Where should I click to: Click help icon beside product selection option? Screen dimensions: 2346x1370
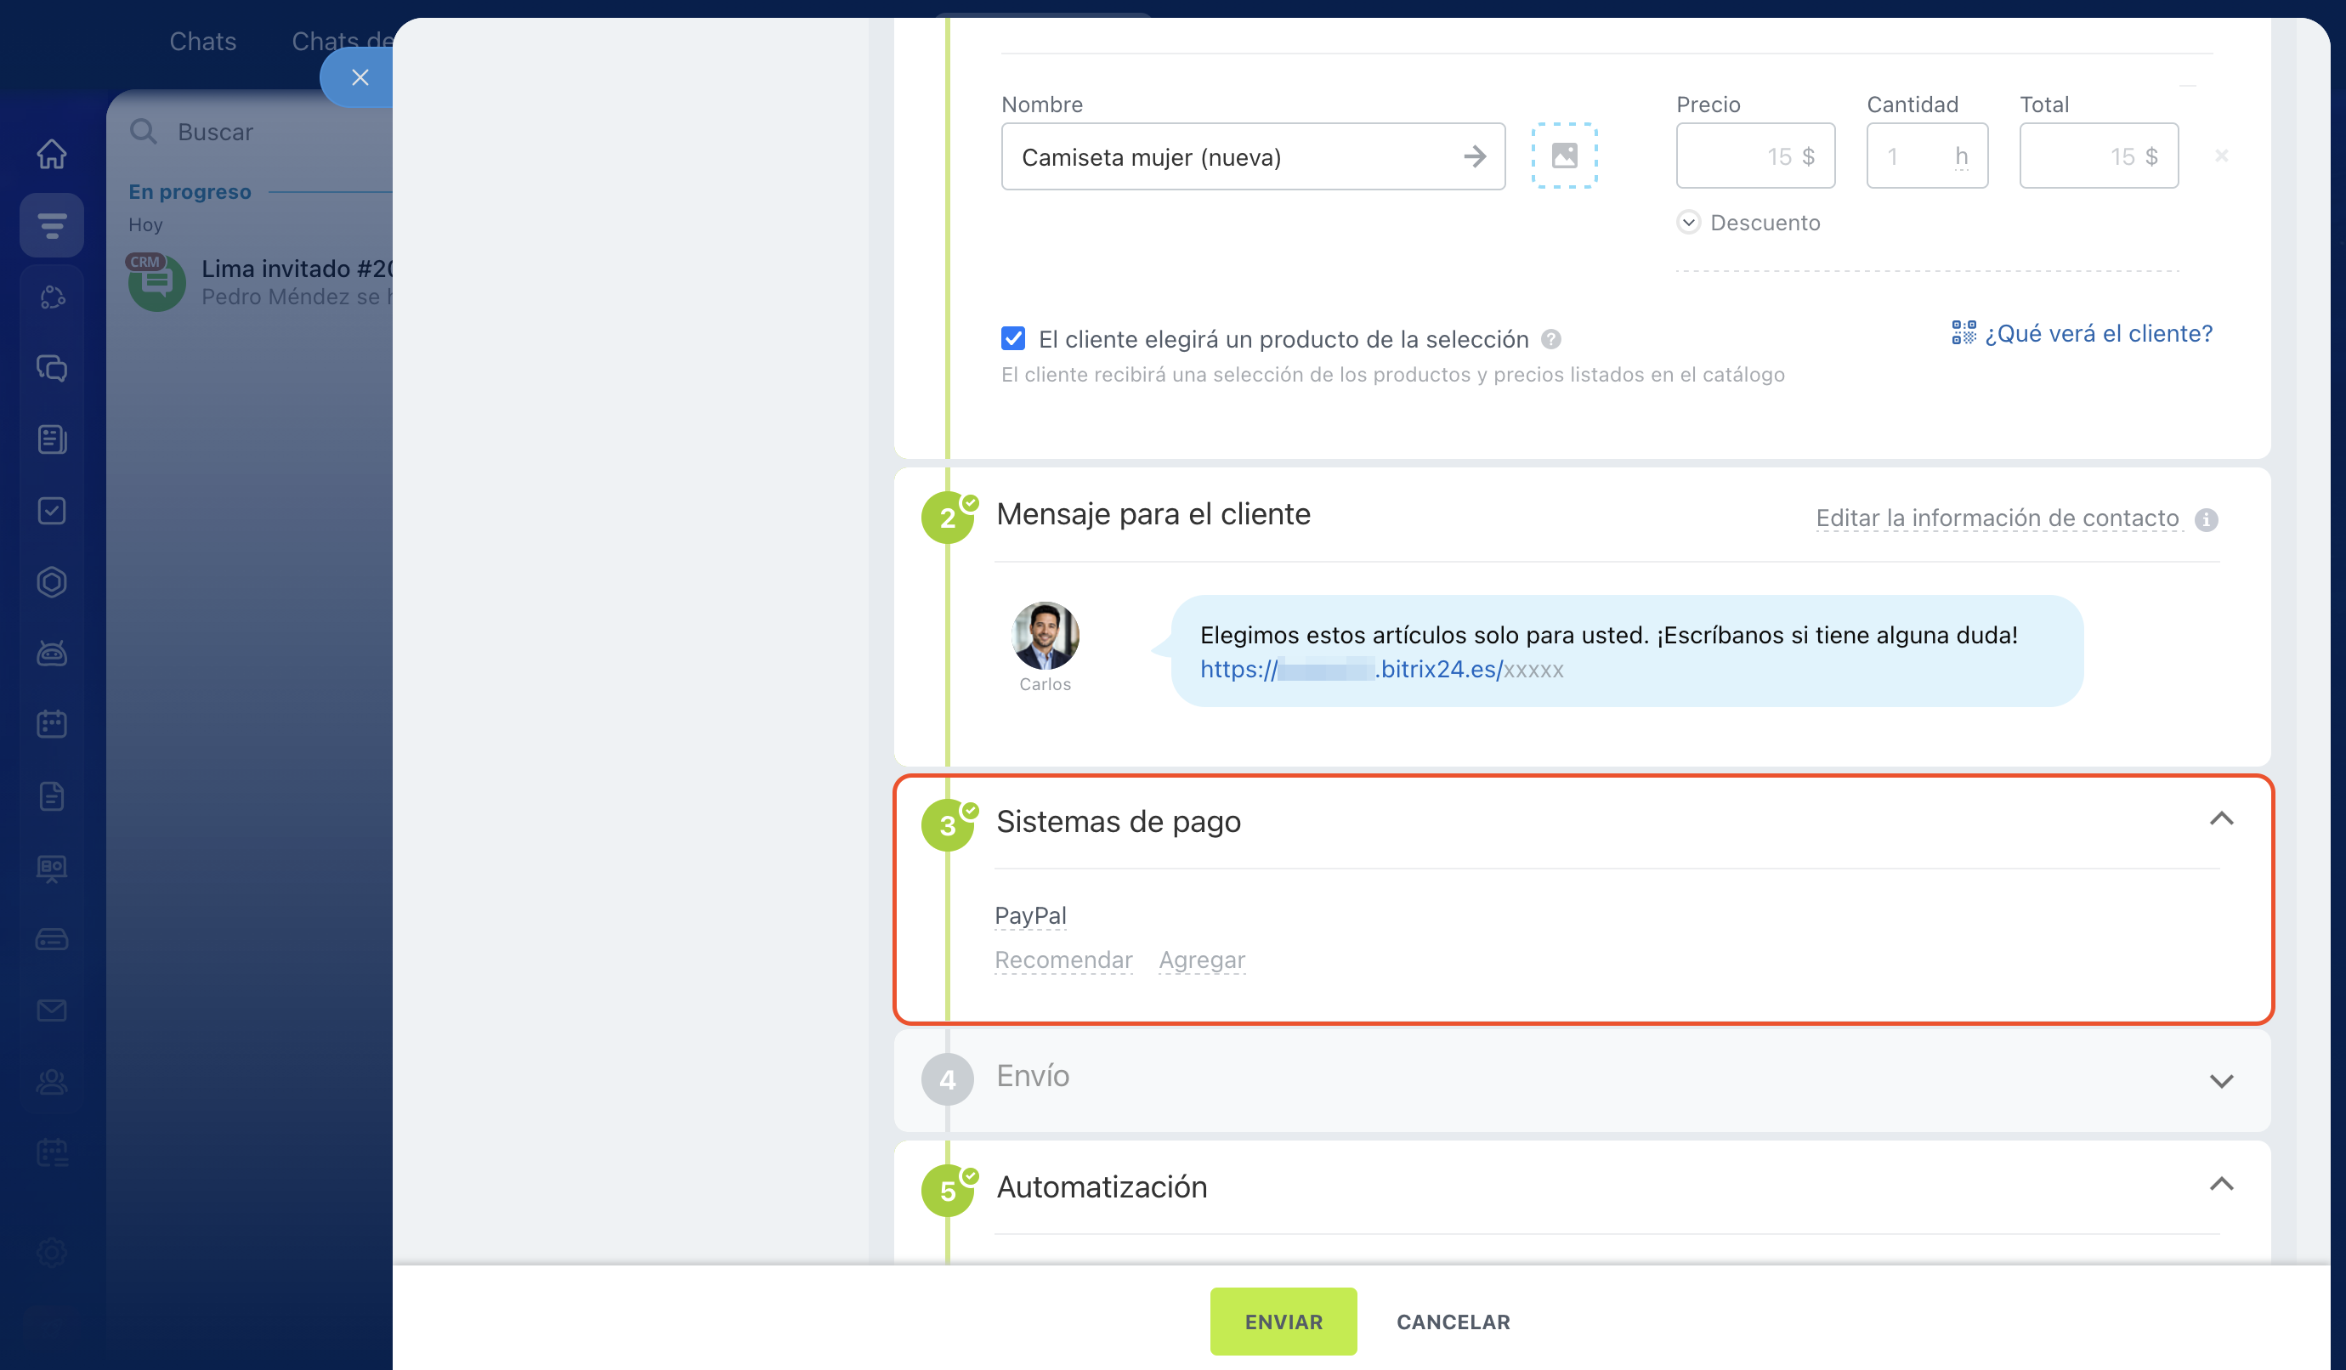(1551, 340)
